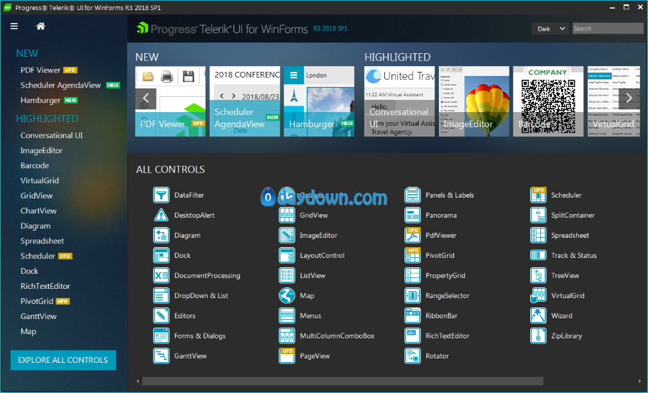Open the hamburger menu icon

(x=14, y=26)
